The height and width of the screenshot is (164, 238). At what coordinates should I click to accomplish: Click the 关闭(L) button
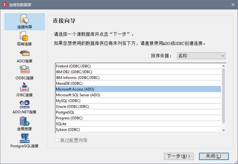click(214, 156)
